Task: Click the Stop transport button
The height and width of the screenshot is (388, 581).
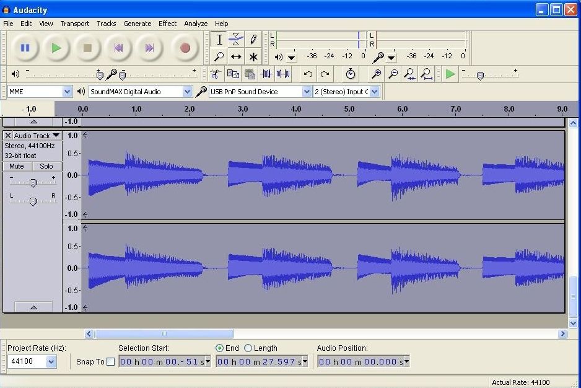Action: pos(87,48)
